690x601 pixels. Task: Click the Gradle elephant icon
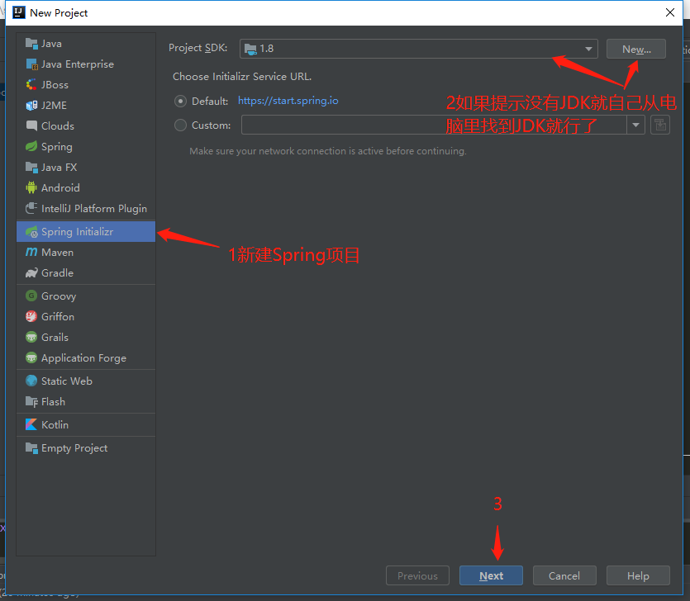tap(31, 273)
